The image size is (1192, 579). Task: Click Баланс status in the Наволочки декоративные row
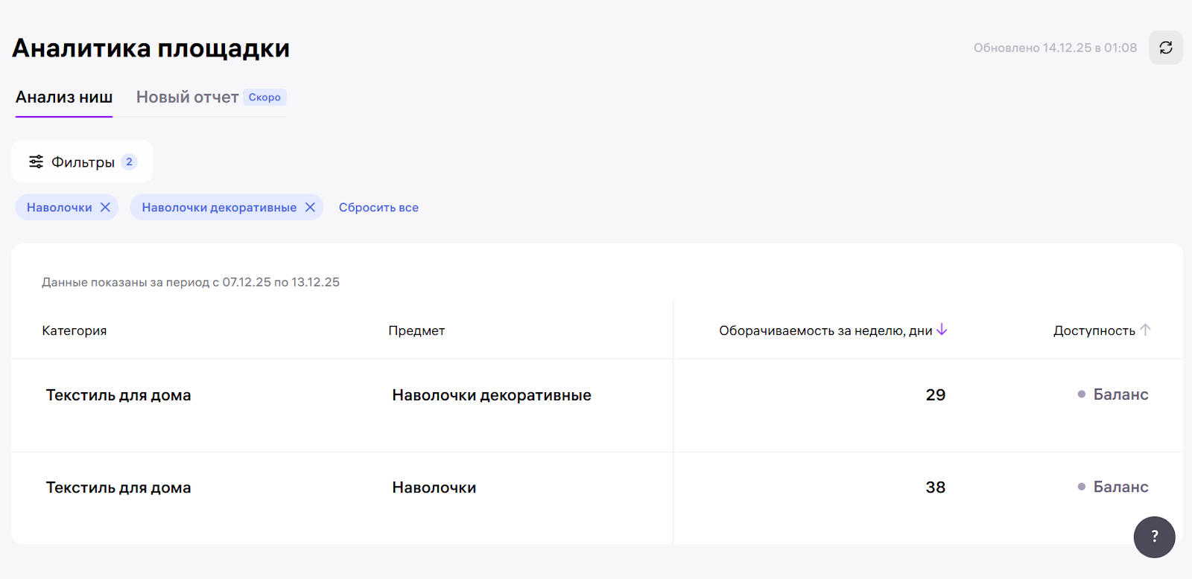[1113, 394]
